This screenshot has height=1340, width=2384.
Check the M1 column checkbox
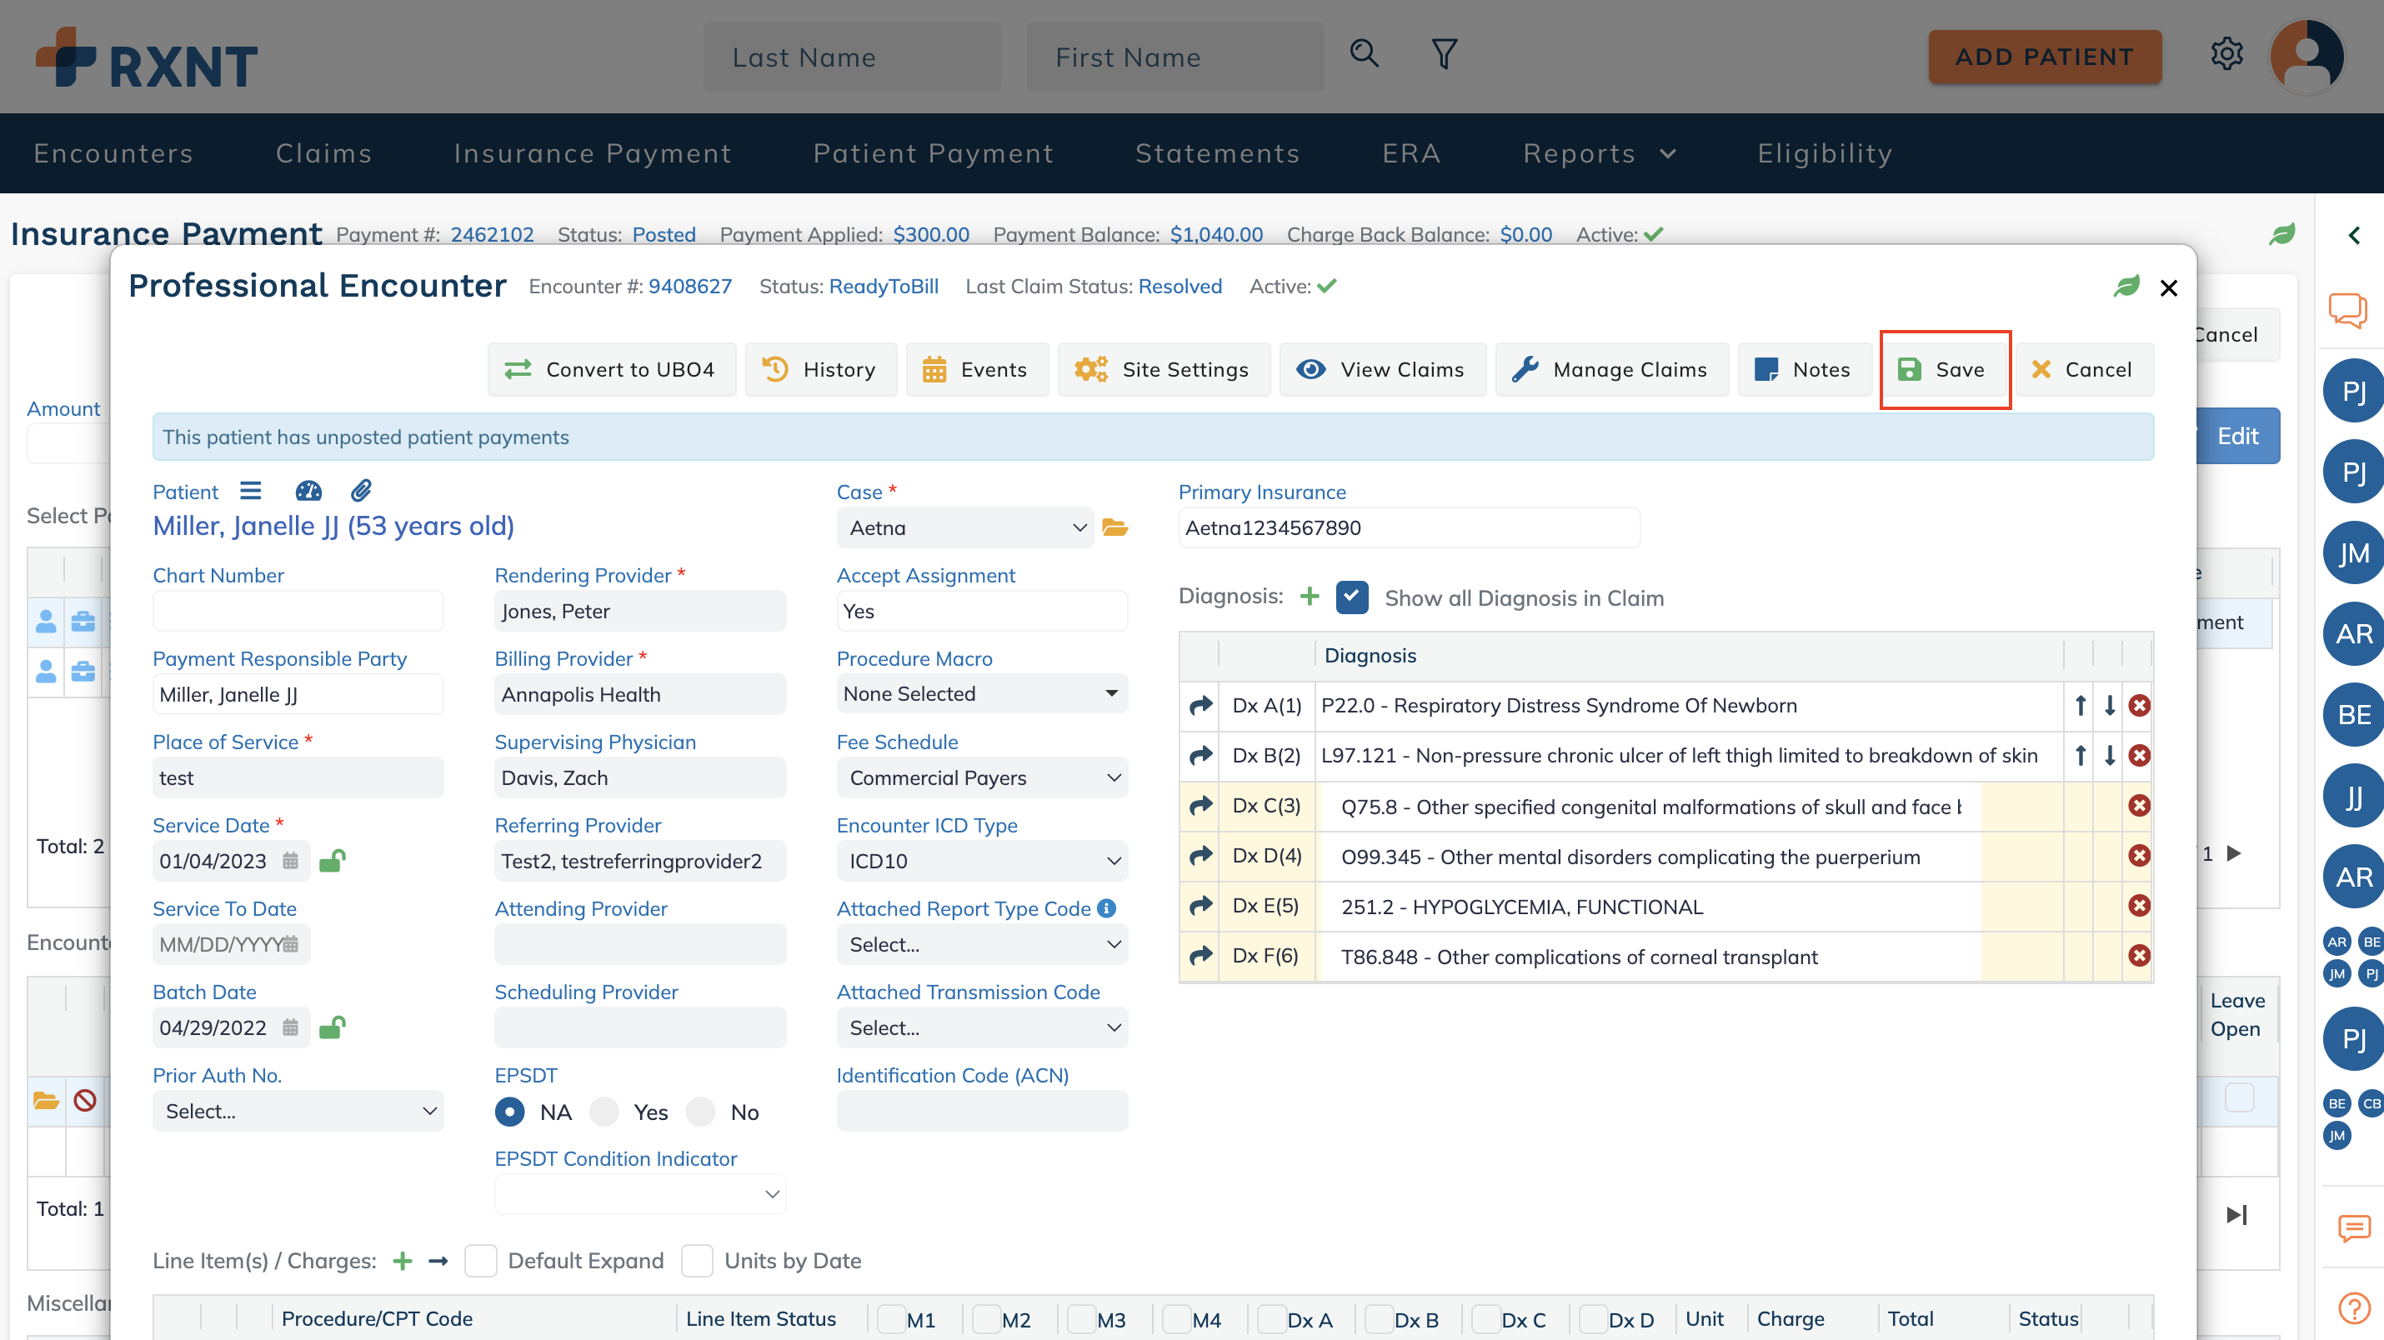click(x=890, y=1318)
